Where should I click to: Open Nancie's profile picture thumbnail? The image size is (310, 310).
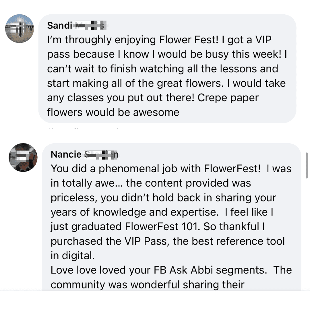[x=23, y=158]
